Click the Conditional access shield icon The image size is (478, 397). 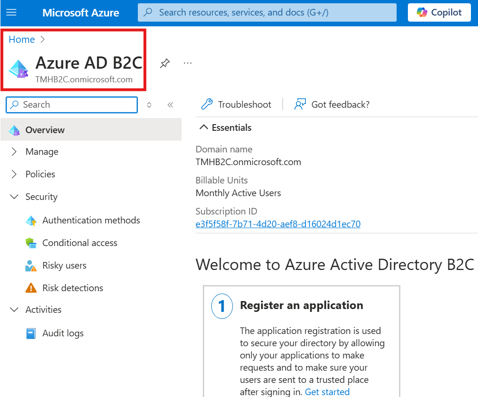[31, 243]
